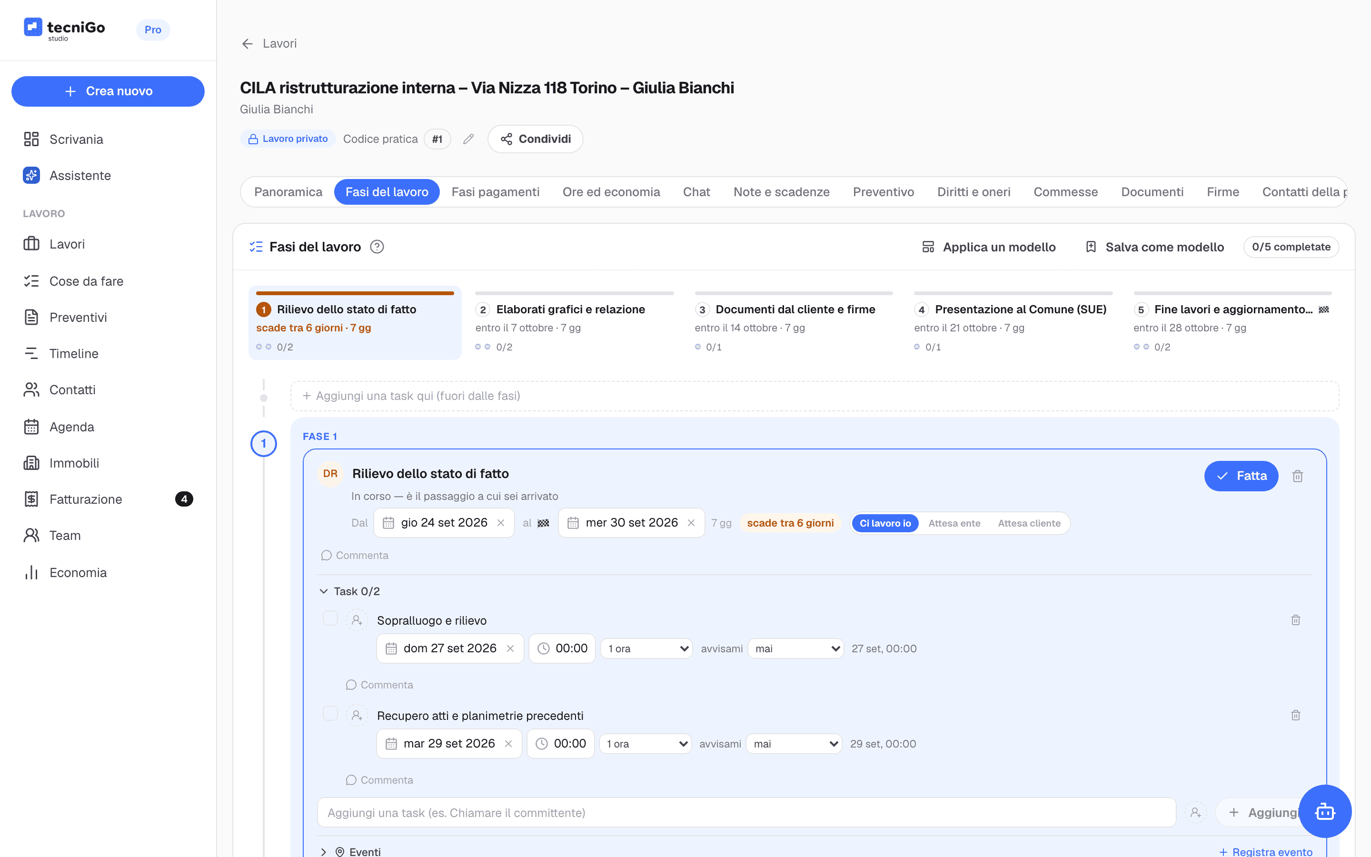Go to Cose da fare in sidebar
This screenshot has width=1371, height=857.
pos(108,281)
